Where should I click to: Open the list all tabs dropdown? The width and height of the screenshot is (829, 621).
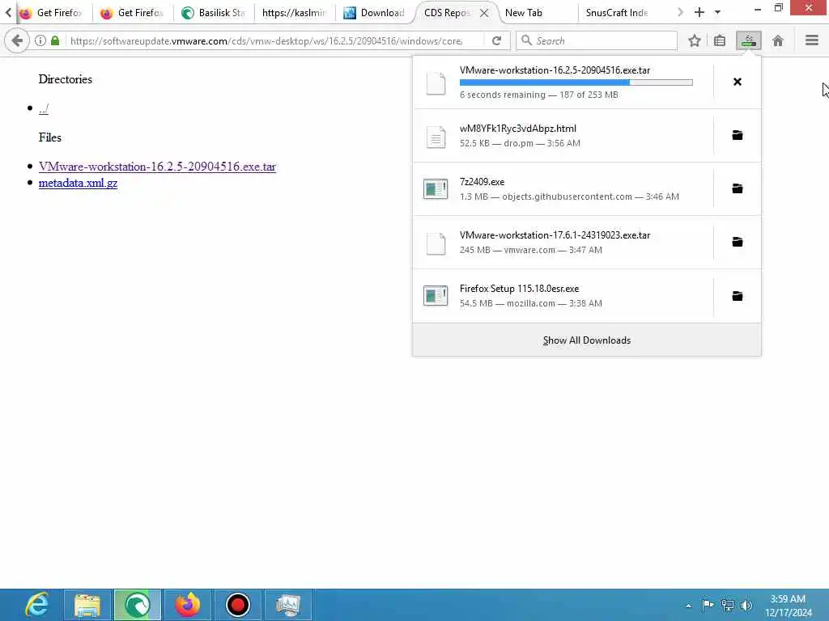click(717, 12)
